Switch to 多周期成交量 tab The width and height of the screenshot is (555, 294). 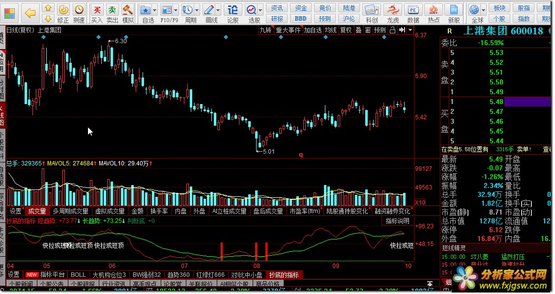click(x=70, y=211)
